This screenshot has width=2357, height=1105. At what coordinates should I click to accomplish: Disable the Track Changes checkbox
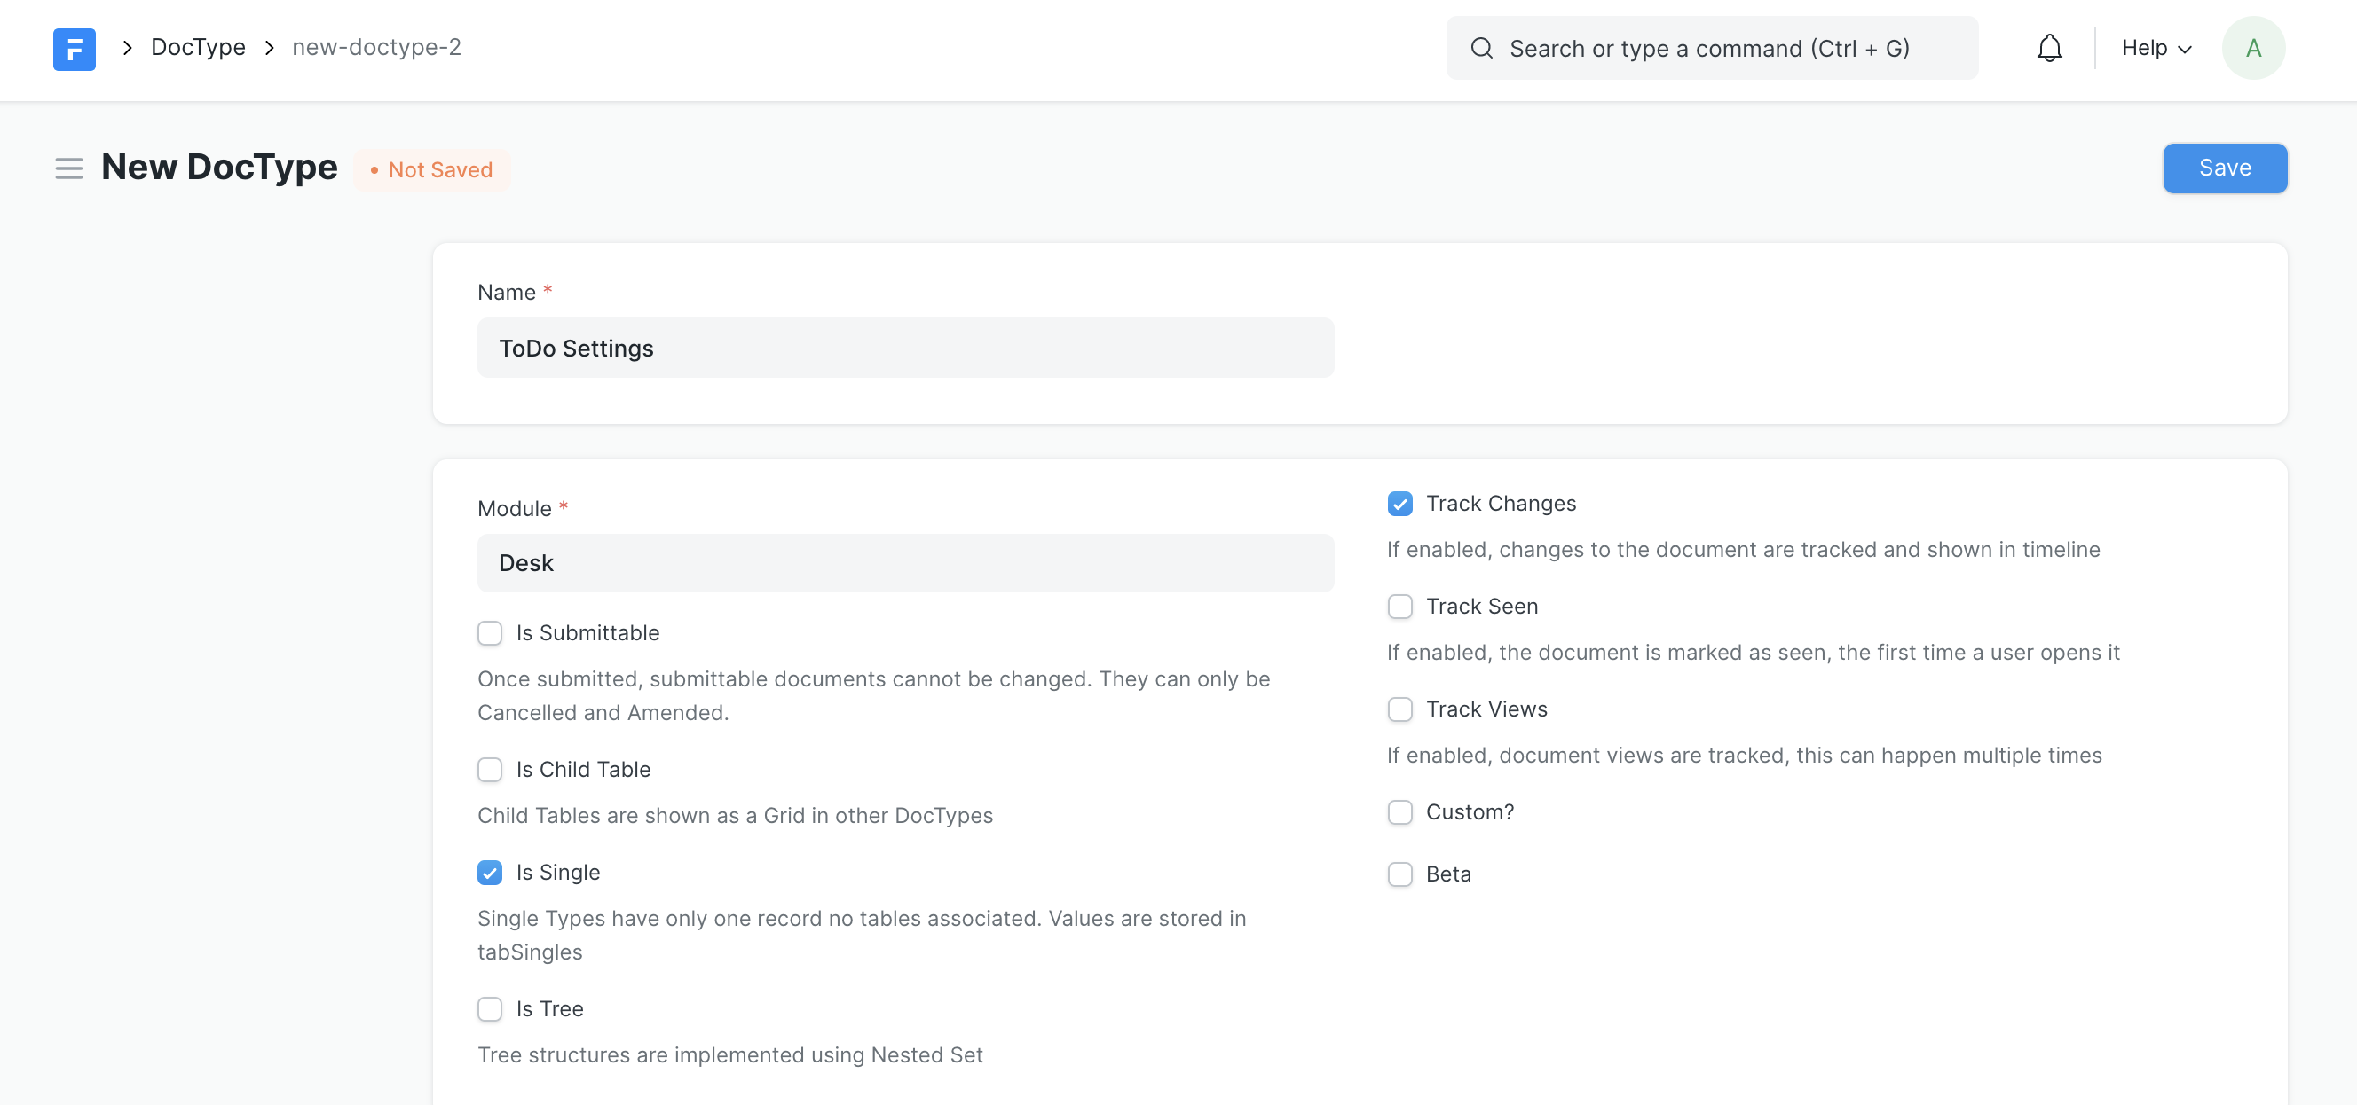1399,504
